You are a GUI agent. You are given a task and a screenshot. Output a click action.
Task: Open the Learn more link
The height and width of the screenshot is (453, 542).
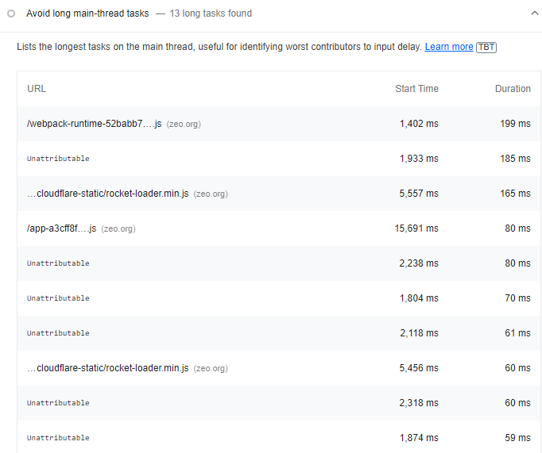(449, 47)
